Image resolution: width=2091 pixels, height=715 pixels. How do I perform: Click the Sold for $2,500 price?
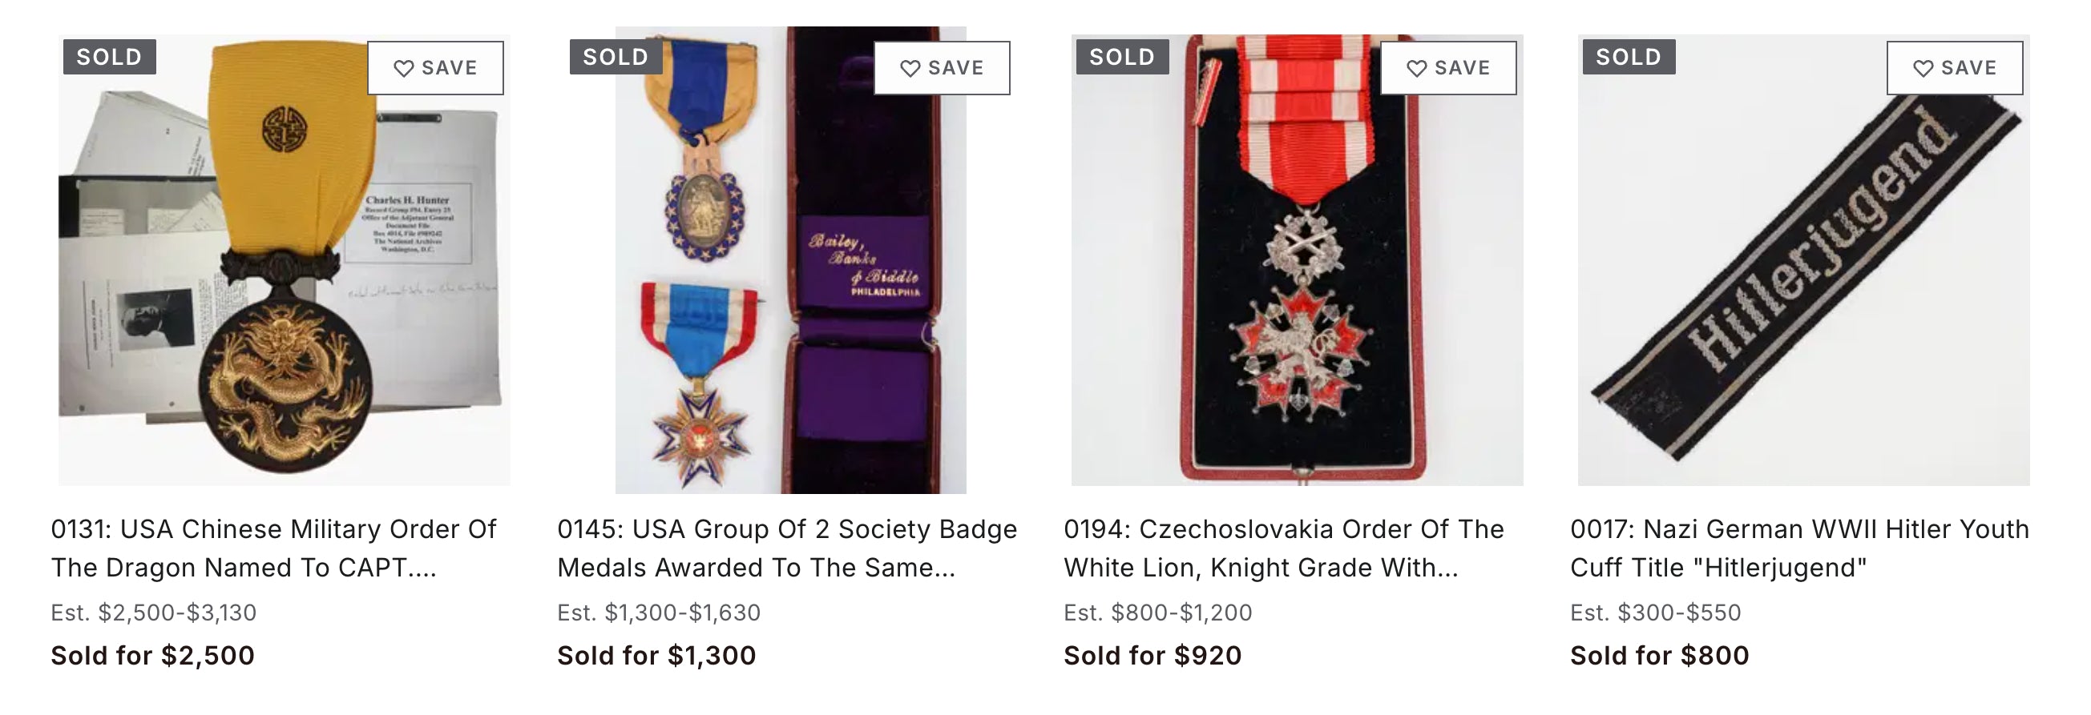(152, 655)
